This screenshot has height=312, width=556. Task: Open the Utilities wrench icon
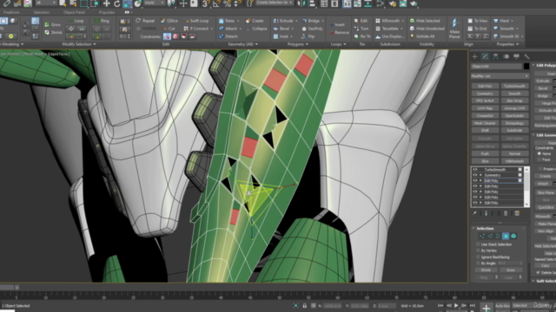526,56
